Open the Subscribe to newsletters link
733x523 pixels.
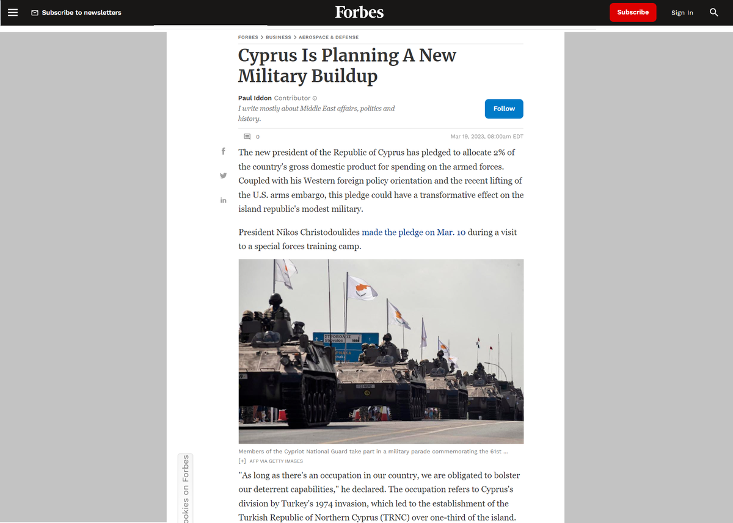tap(81, 12)
